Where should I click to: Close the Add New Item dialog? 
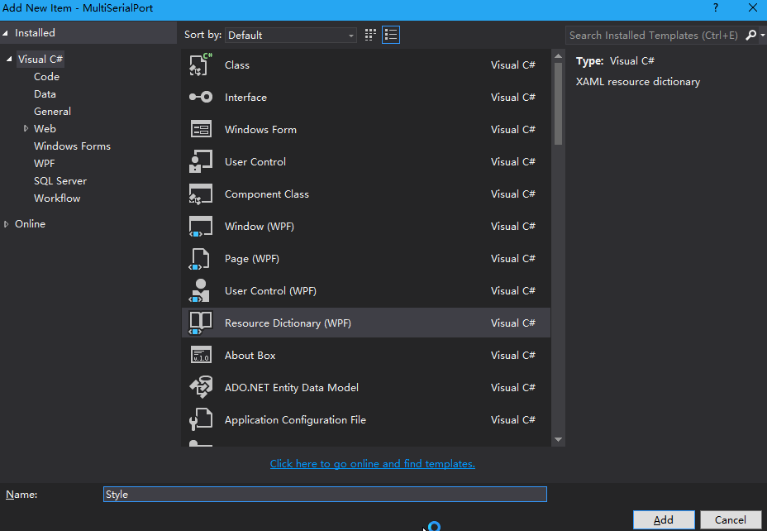[x=753, y=7]
